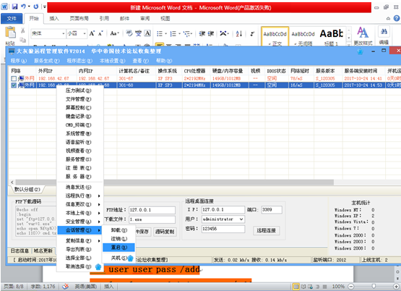Viewport: 401px width, 291px height.
Task: Click the Shrink Font icon
Action: point(100,33)
